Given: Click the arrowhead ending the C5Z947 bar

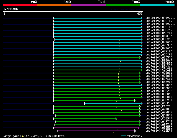Looking at the screenshot, I should click(116, 119).
